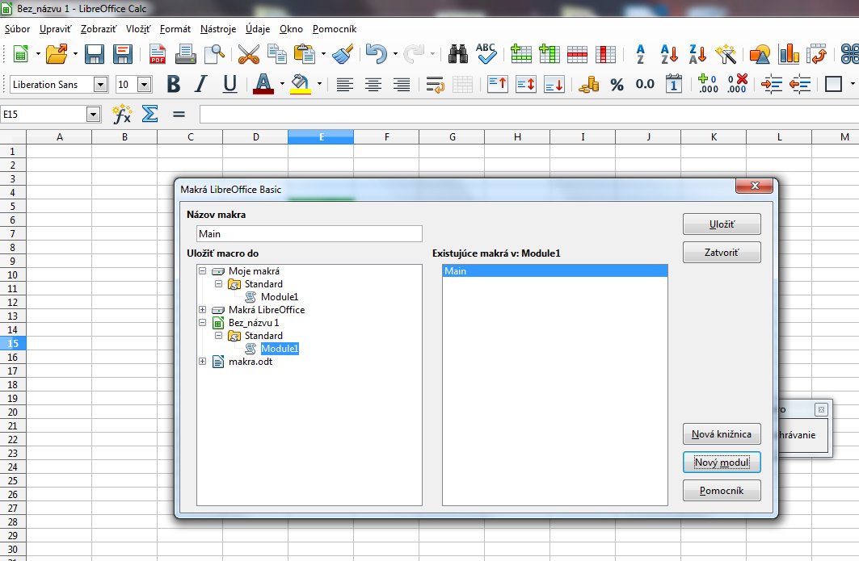The height and width of the screenshot is (561, 859).
Task: Create a new spreadsheet document icon
Action: [20, 54]
